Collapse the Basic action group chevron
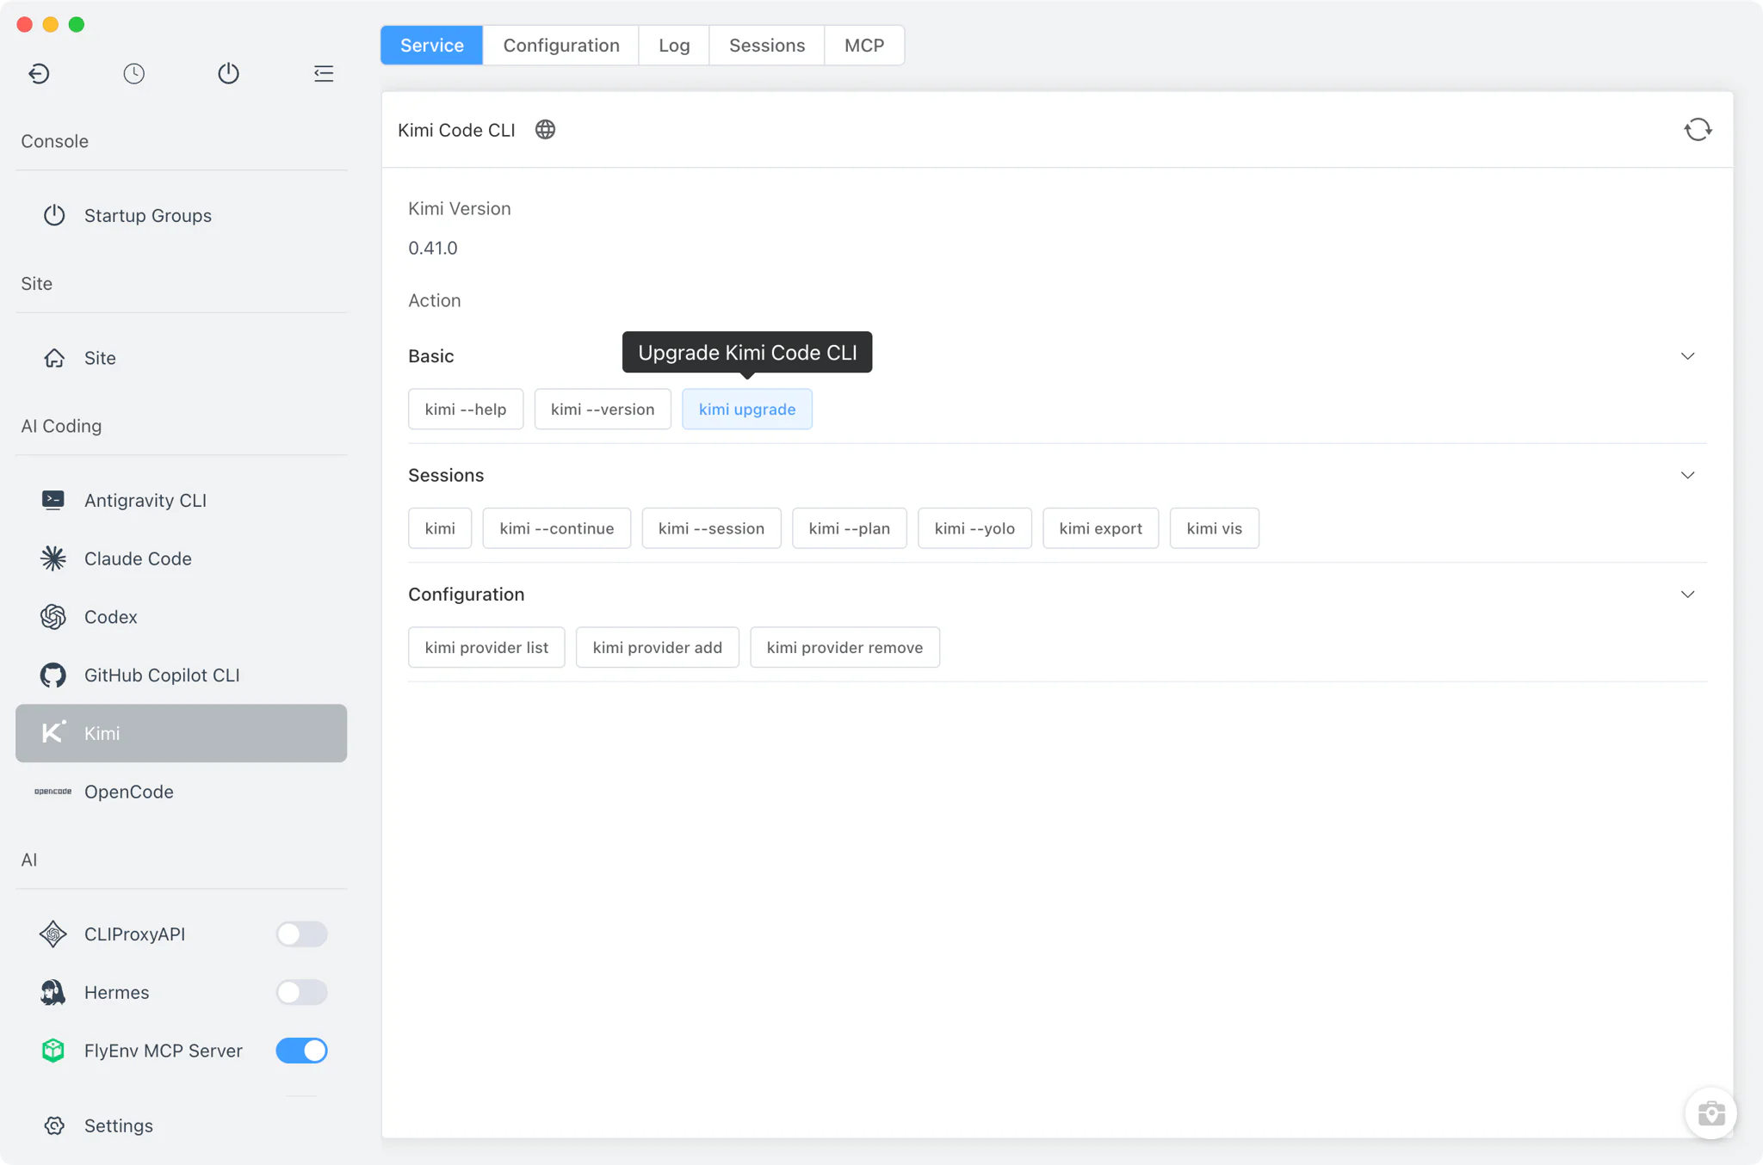Screen dimensions: 1763x1165 (x=1687, y=356)
